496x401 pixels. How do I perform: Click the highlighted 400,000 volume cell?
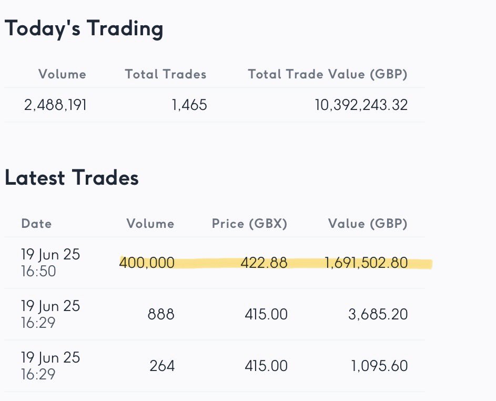click(147, 263)
